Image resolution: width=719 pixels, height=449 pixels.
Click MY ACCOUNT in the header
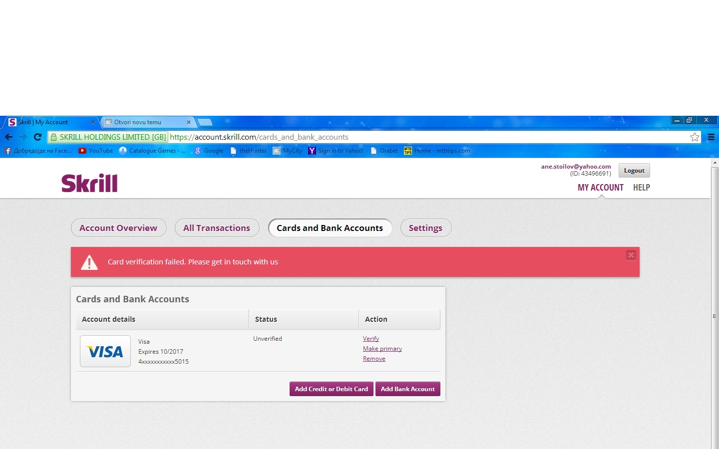(x=601, y=188)
